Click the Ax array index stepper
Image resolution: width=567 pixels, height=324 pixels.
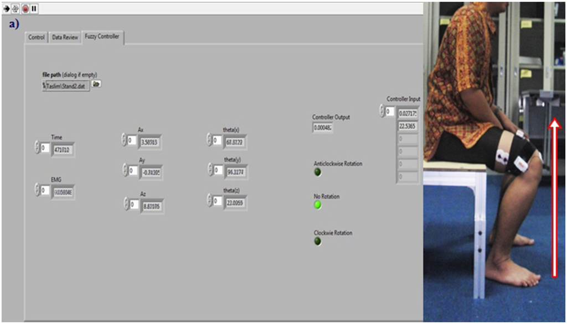click(x=124, y=139)
